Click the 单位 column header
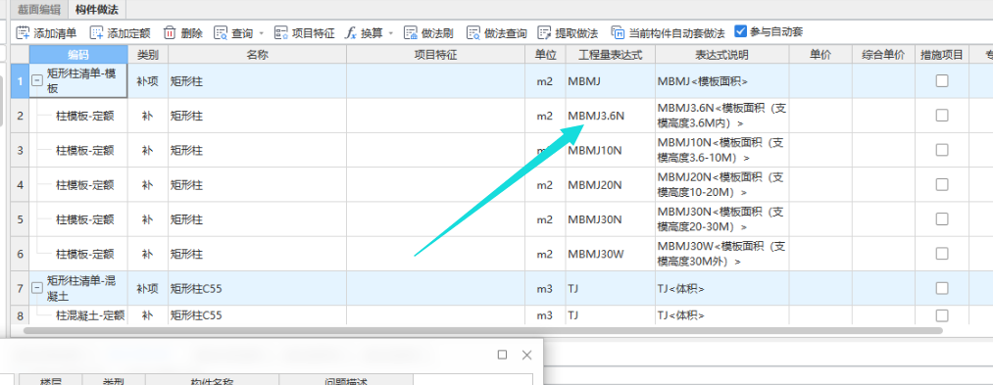This screenshot has height=385, width=993. (x=545, y=55)
